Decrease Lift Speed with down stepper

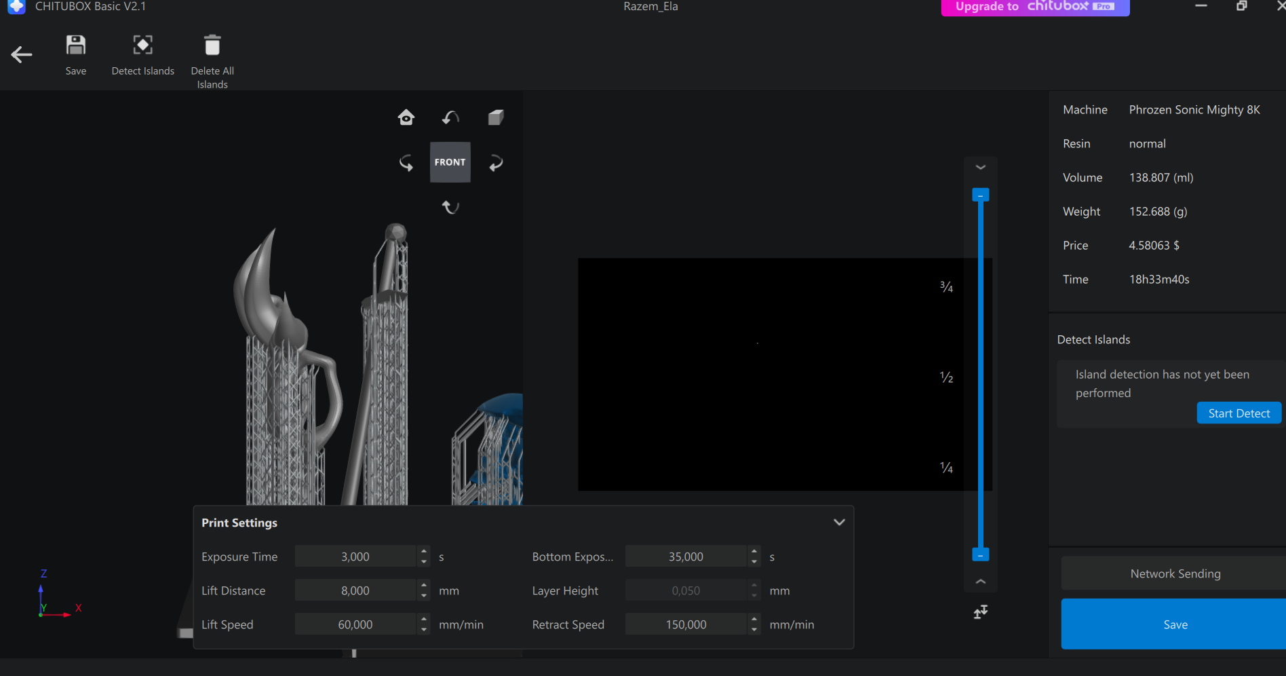[424, 630]
